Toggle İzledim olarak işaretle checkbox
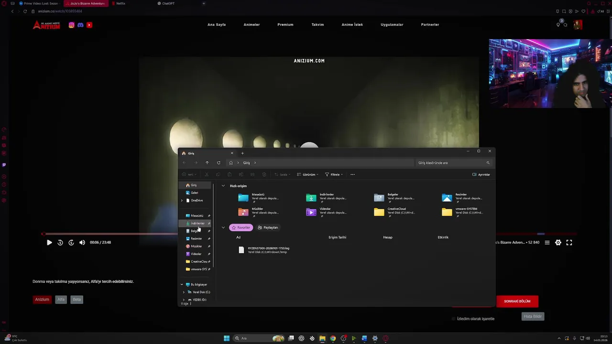The height and width of the screenshot is (344, 612). (454, 319)
